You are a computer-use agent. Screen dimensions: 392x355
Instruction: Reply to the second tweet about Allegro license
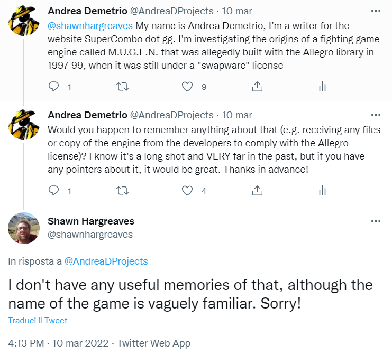[x=53, y=190]
